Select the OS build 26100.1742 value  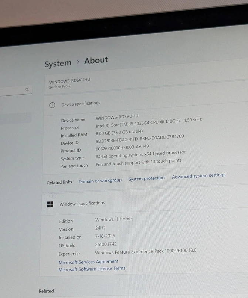(106, 244)
